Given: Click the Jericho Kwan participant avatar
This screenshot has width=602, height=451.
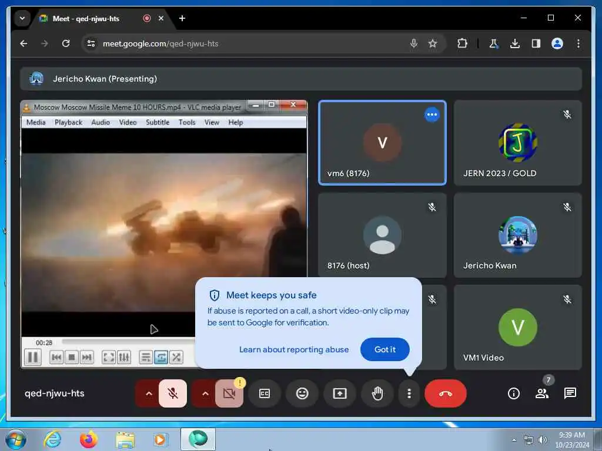Looking at the screenshot, I should pyautogui.click(x=517, y=235).
